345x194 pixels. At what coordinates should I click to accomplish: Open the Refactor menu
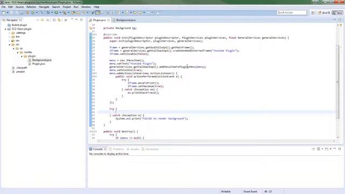coord(31,7)
